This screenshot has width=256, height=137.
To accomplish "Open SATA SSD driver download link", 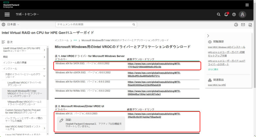I will pos(154,65).
